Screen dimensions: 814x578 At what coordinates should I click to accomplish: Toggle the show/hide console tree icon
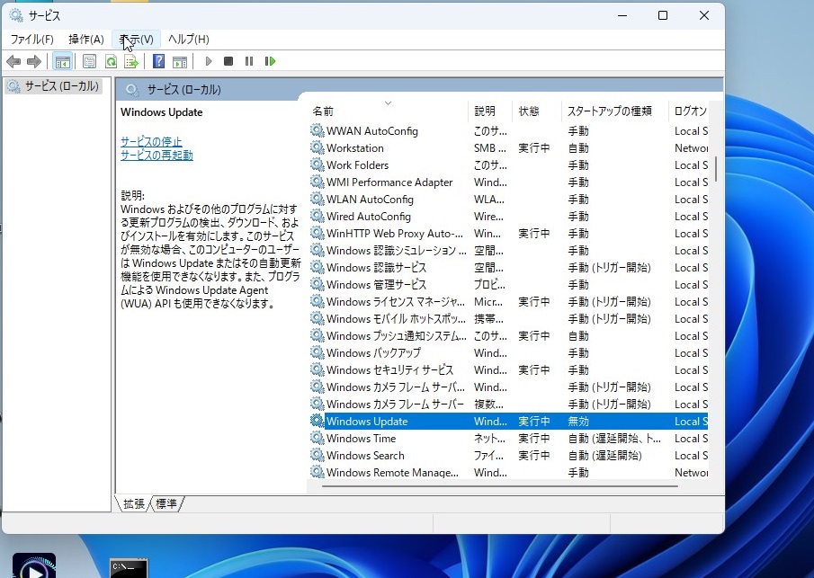[x=63, y=61]
